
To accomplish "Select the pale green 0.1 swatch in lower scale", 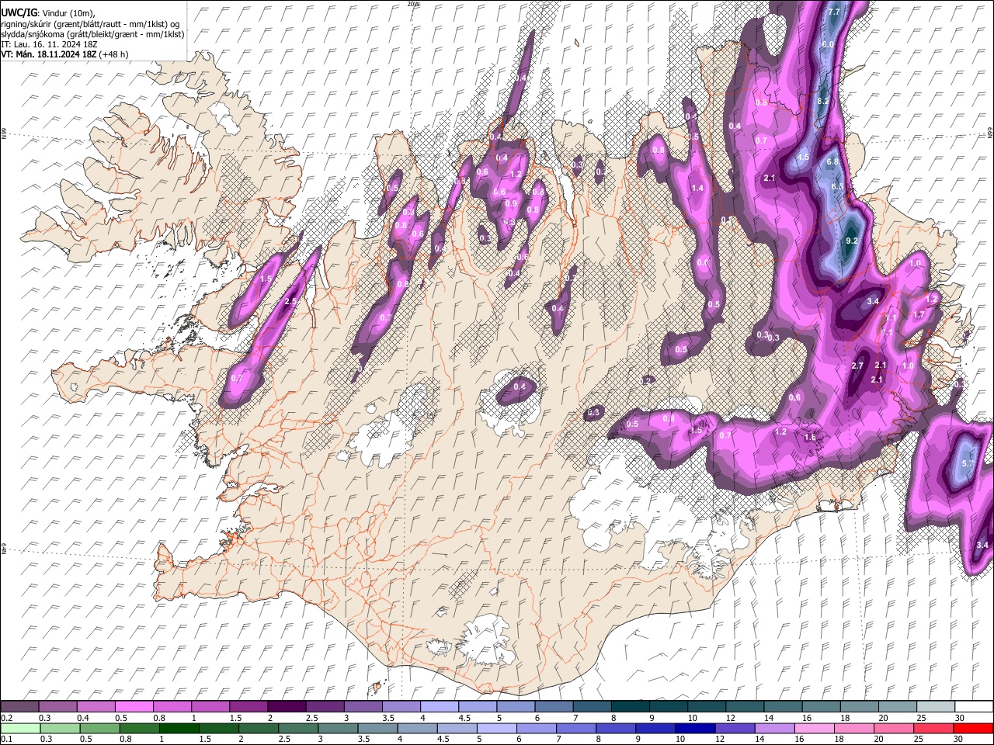I will pos(19,728).
